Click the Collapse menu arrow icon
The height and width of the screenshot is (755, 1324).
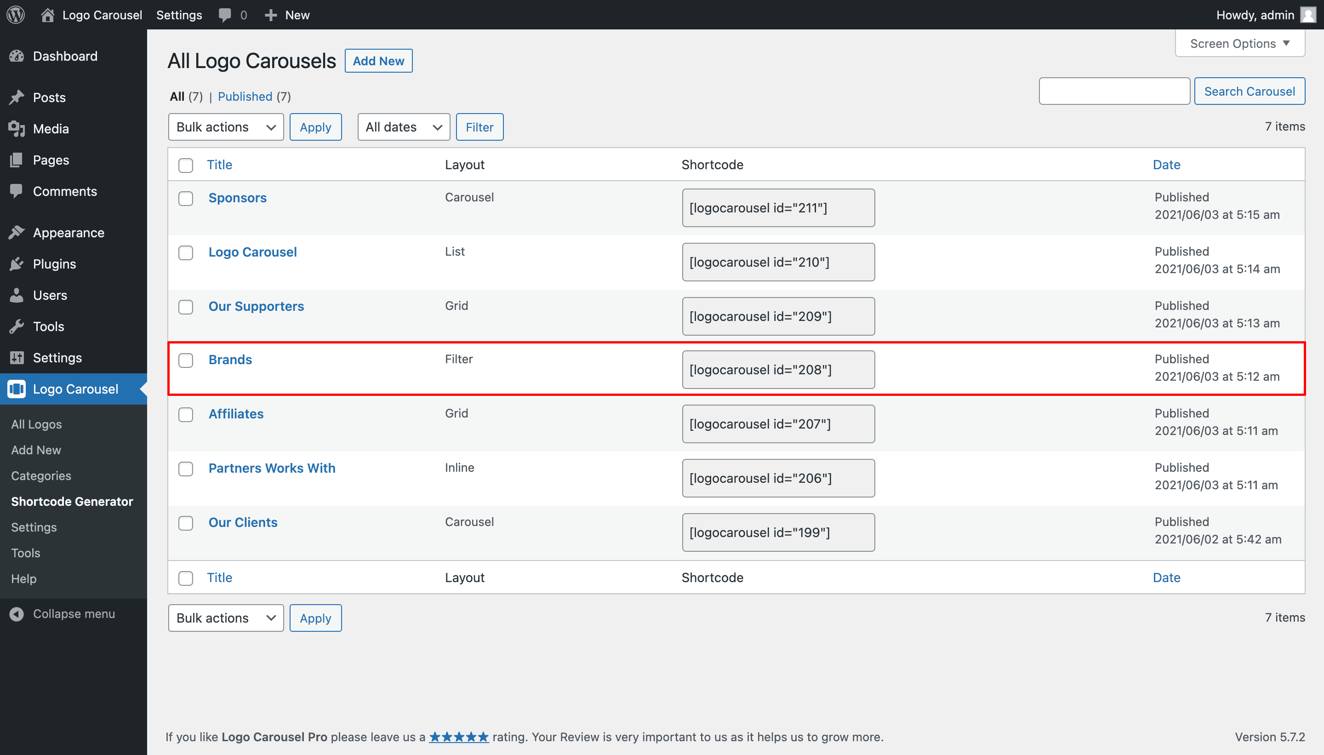pos(17,614)
